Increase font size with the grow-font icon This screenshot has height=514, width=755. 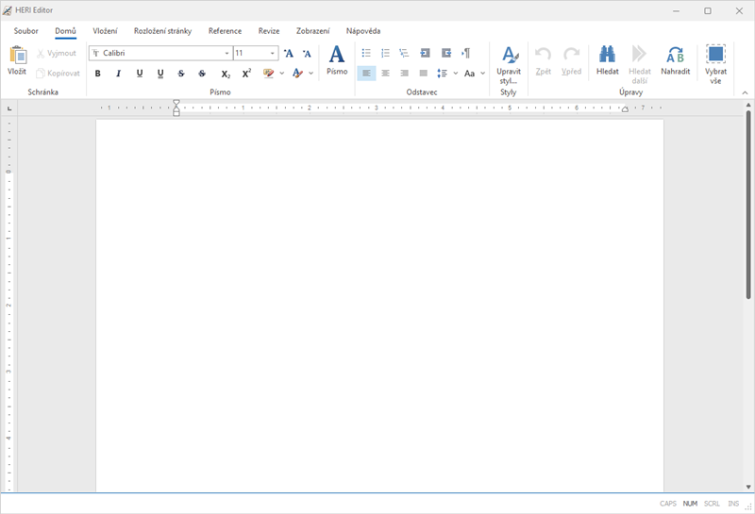[289, 53]
